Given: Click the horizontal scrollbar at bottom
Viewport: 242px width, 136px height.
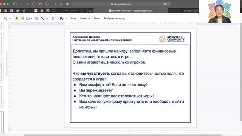Looking at the screenshot, I should 123,135.
